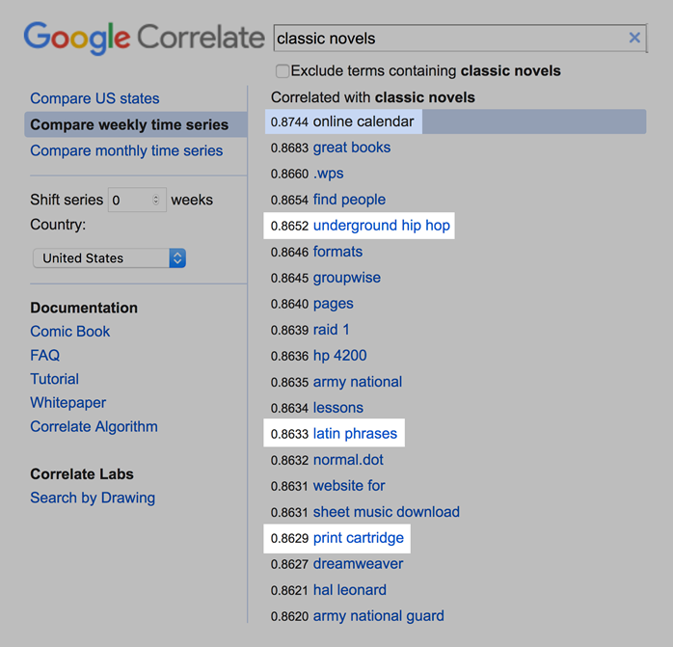The image size is (673, 647).
Task: Switch to Compare monthly time series
Action: tap(126, 150)
